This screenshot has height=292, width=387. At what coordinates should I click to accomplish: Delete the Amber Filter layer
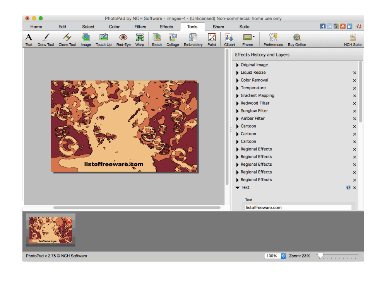tap(354, 119)
